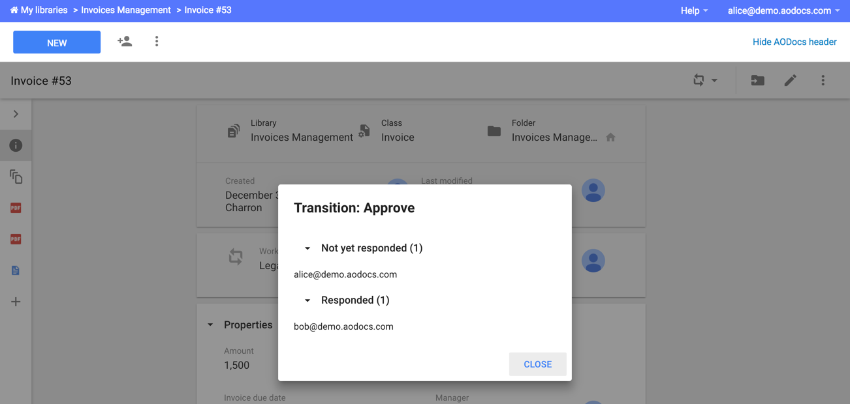Screen dimensions: 850x404
Task: Click the Manager property label
Action: click(452, 397)
